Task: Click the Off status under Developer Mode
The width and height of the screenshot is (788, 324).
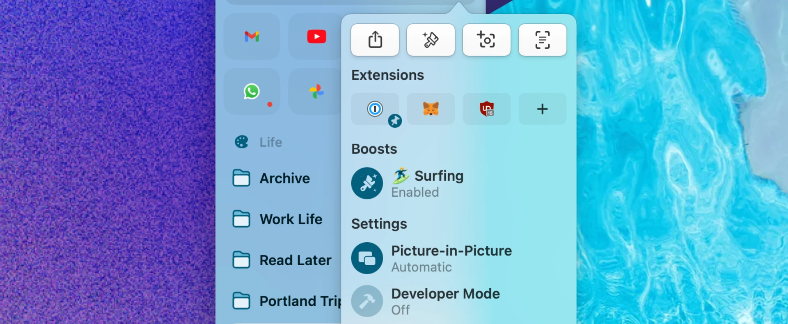Action: pyautogui.click(x=401, y=310)
